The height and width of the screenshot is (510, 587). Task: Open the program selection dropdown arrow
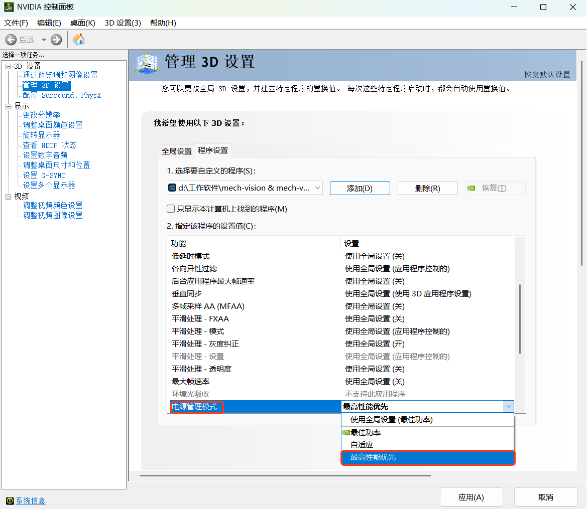[318, 188]
